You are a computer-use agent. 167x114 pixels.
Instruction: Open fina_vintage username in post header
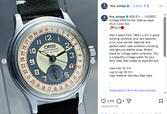tap(118, 6)
